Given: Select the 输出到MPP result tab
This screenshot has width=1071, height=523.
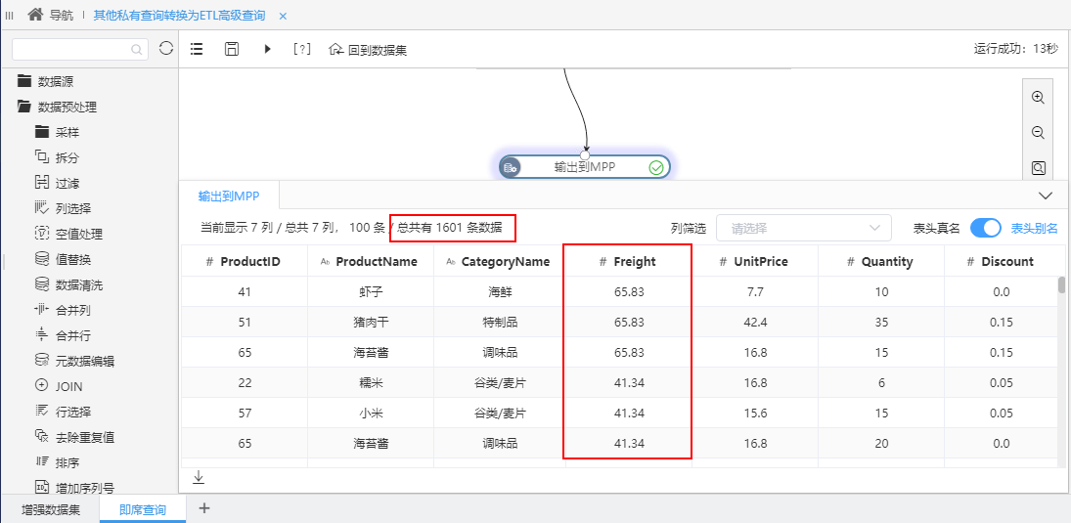Looking at the screenshot, I should pos(229,196).
